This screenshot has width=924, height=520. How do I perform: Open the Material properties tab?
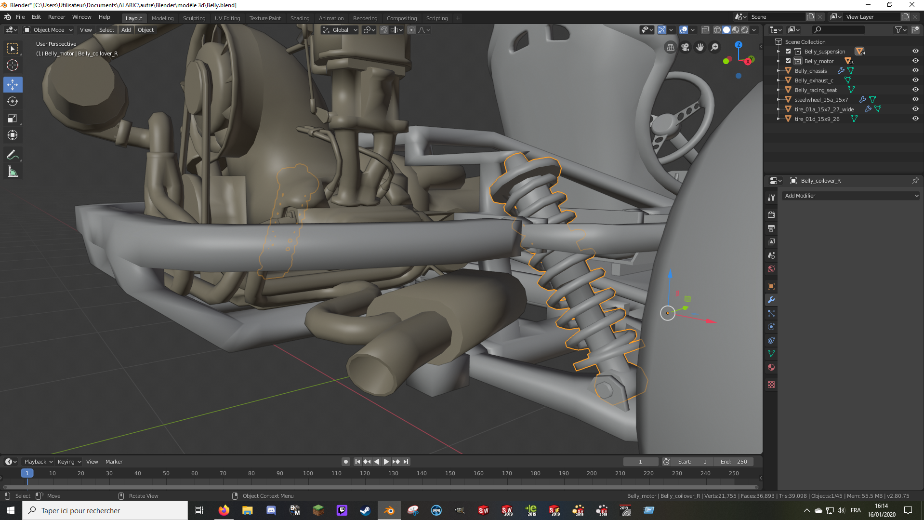(771, 368)
